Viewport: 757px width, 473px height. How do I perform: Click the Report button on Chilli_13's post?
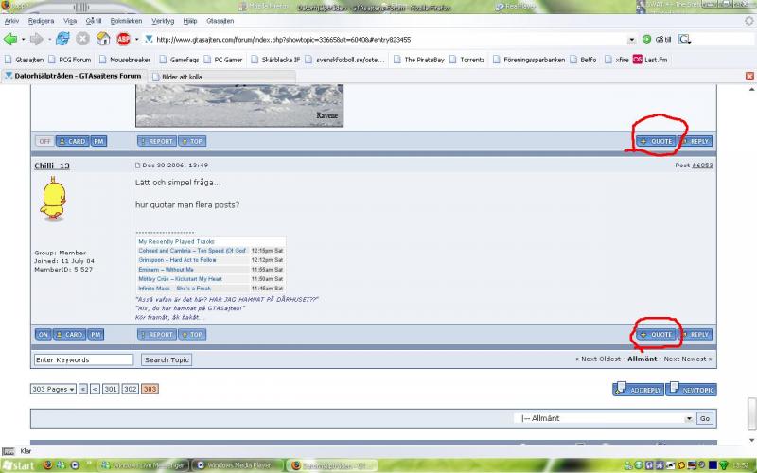[x=156, y=334]
